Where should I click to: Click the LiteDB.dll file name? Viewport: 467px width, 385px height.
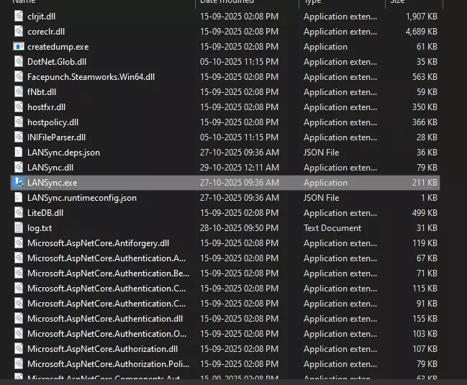pos(45,213)
